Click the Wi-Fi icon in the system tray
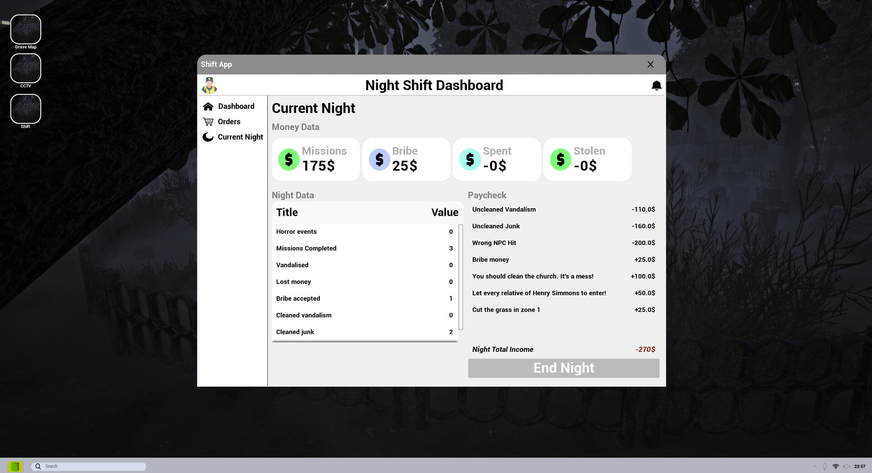 point(836,466)
